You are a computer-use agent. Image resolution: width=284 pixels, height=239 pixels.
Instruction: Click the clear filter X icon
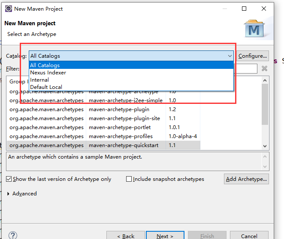[264, 68]
